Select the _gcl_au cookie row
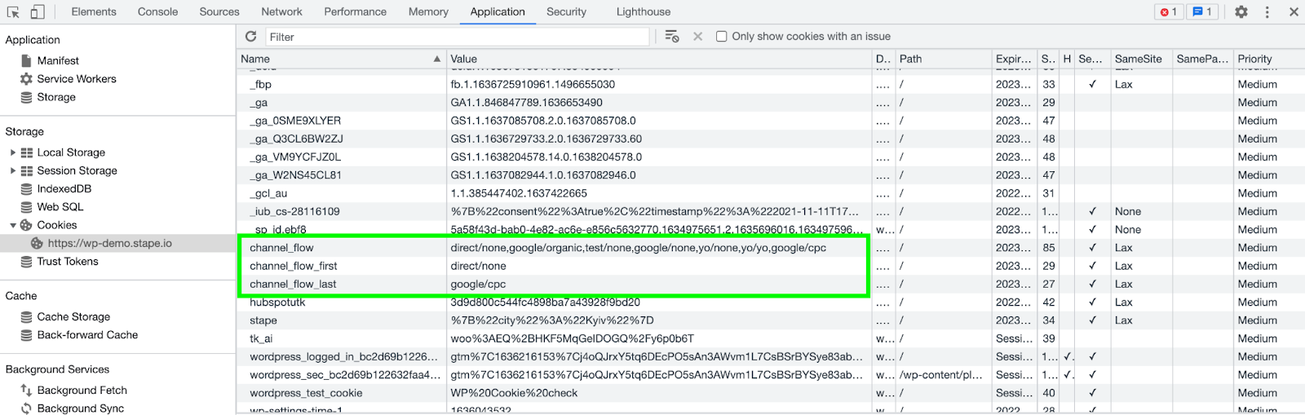 pyautogui.click(x=771, y=193)
